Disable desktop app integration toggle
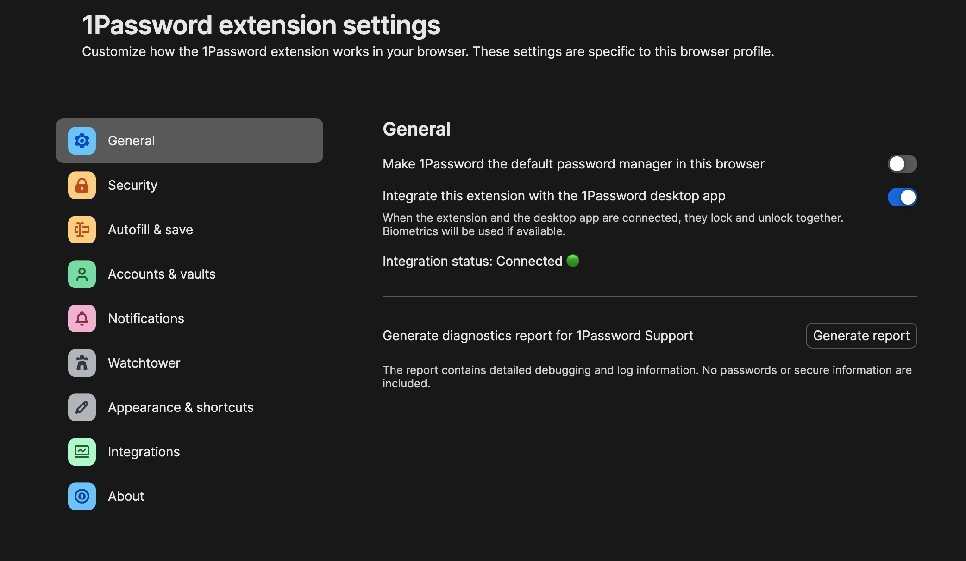 tap(902, 197)
